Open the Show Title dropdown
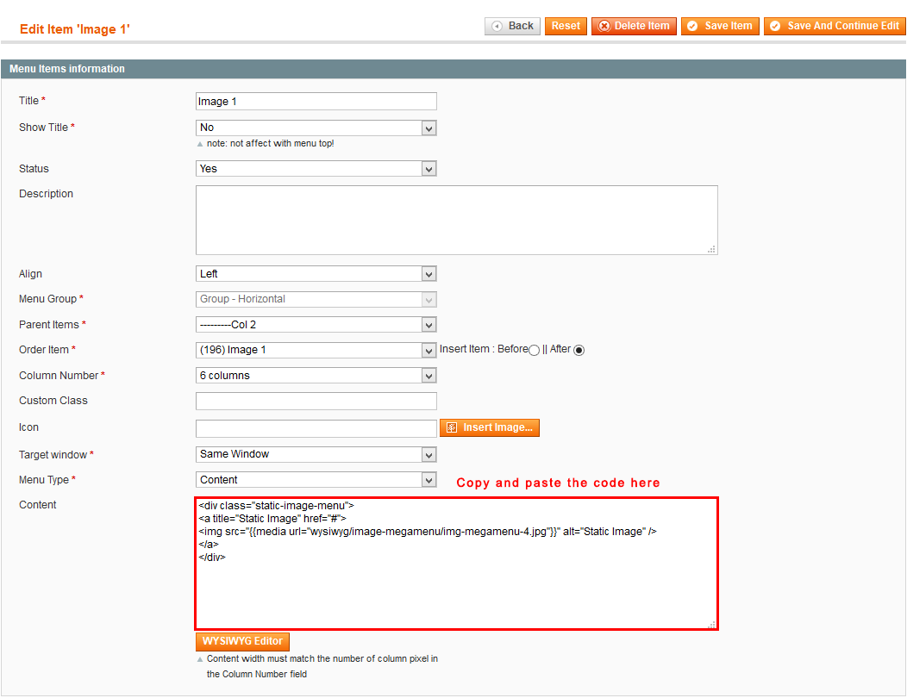Image resolution: width=907 pixels, height=698 pixels. tap(316, 128)
